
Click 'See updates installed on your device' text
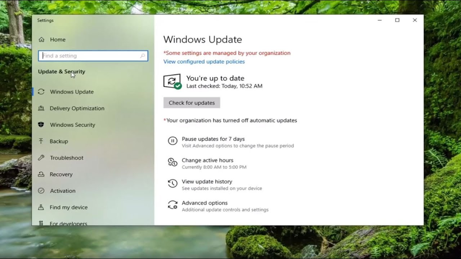click(x=222, y=188)
